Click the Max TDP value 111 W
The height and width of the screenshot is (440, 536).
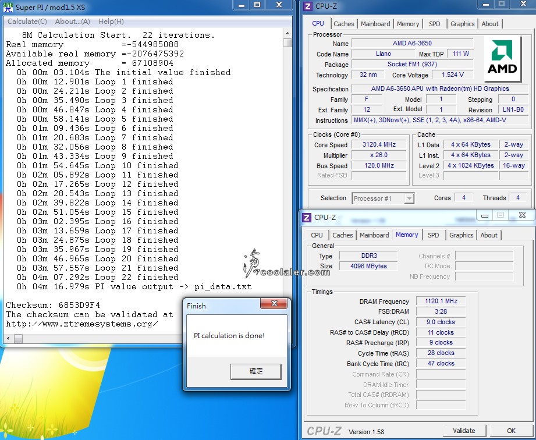point(460,54)
